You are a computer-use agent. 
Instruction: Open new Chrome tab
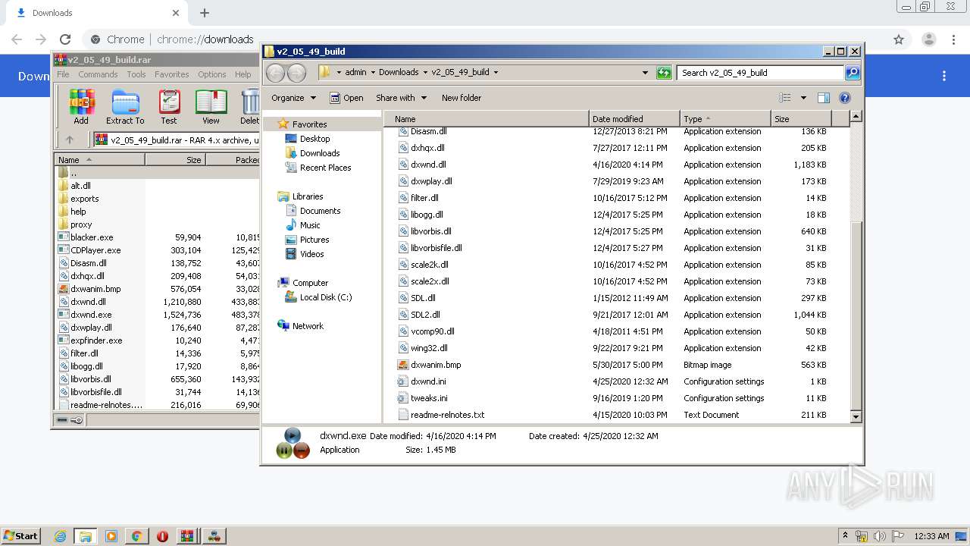point(205,13)
